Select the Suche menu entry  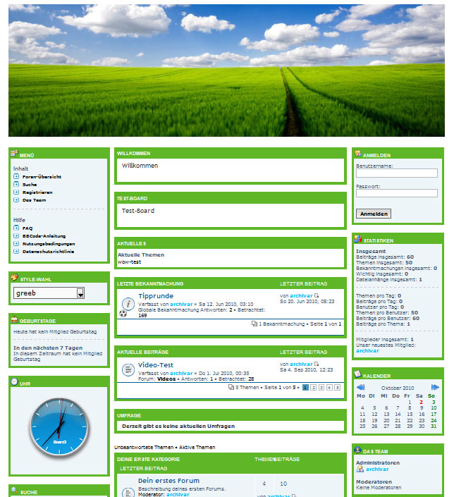[x=30, y=184]
